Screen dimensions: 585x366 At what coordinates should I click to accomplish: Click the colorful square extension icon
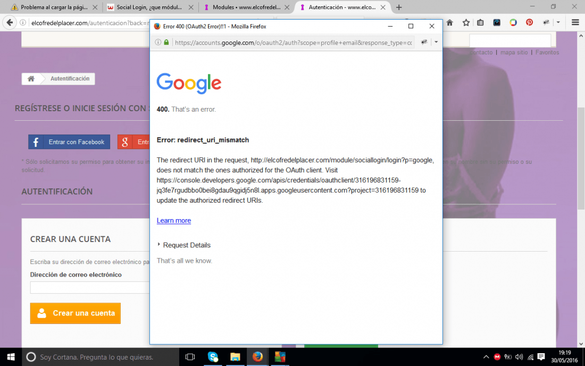[513, 23]
